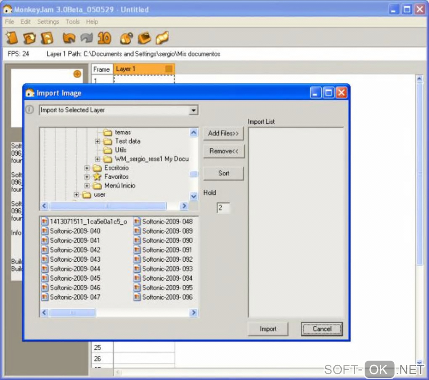Click the Import button
The height and width of the screenshot is (380, 429).
point(268,329)
